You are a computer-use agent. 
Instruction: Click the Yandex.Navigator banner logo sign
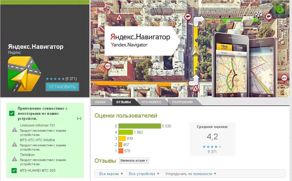click(142, 41)
